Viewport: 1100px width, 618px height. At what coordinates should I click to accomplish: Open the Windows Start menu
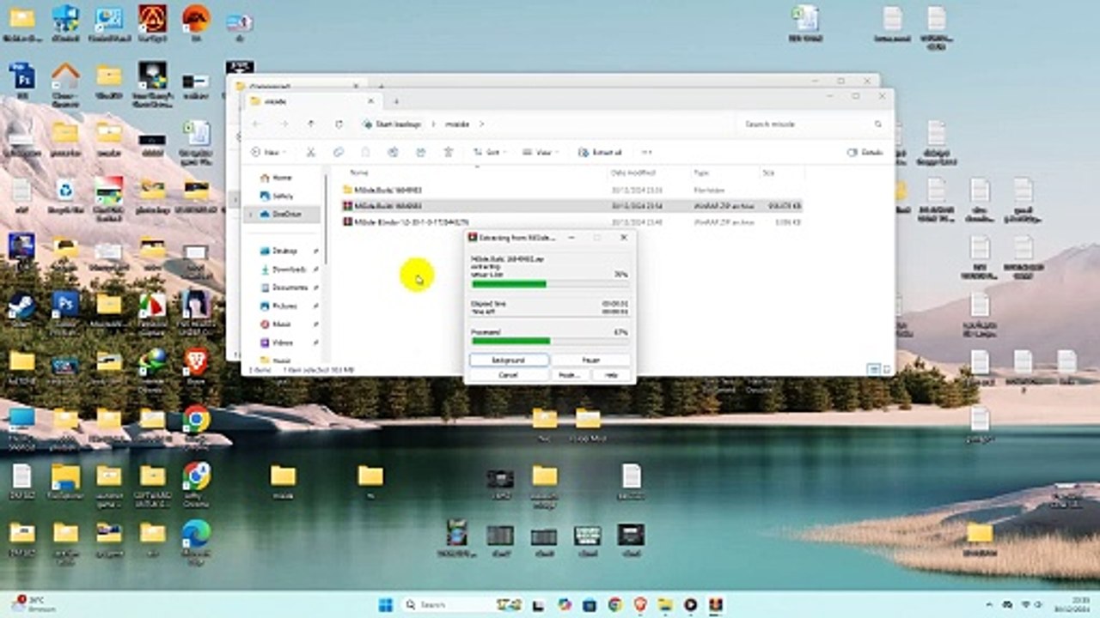click(384, 604)
